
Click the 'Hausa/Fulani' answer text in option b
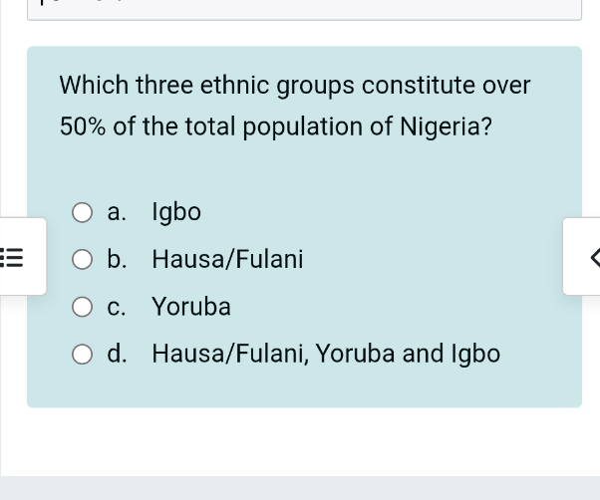pos(227,260)
